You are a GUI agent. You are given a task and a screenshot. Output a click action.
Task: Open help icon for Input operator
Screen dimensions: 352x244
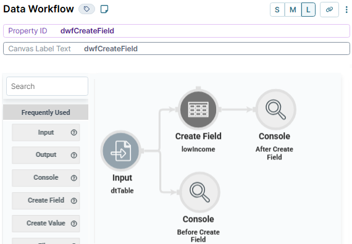pyautogui.click(x=74, y=133)
